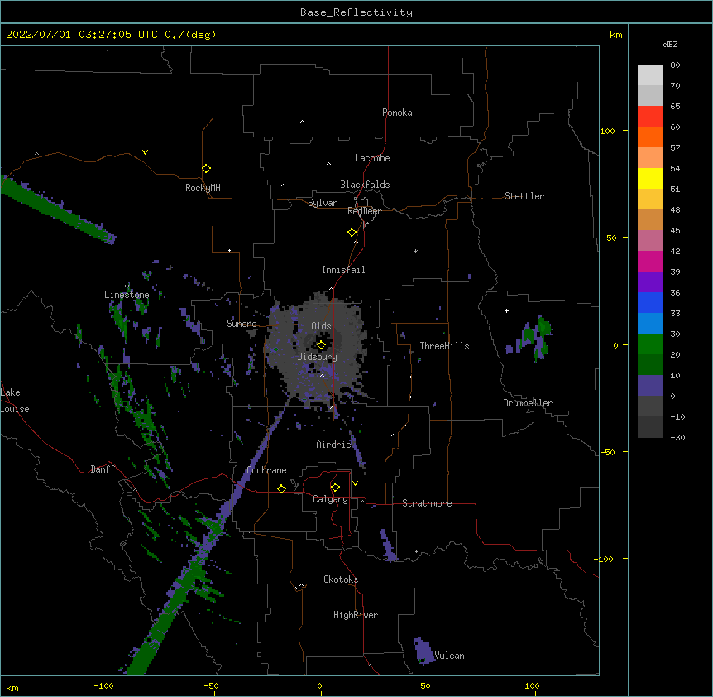Image resolution: width=713 pixels, height=697 pixels.
Task: Pick the violet 36–39 dBZ legend swatch
Action: click(650, 282)
